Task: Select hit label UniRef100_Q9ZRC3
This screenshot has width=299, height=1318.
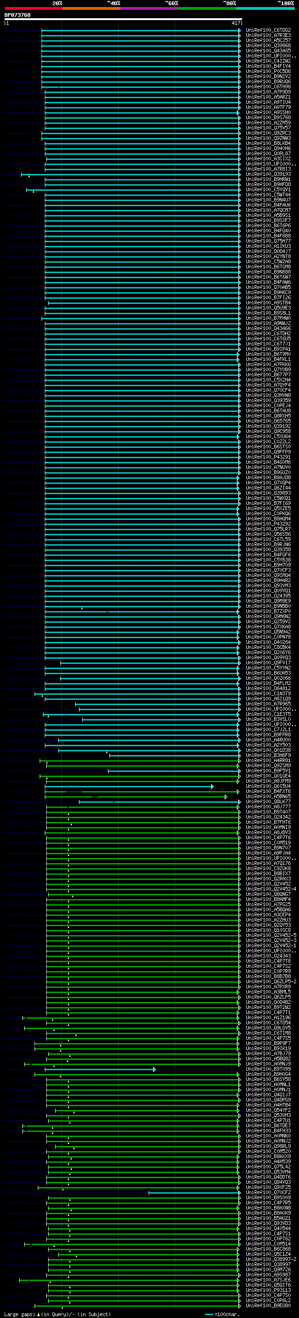Action: pos(268,133)
